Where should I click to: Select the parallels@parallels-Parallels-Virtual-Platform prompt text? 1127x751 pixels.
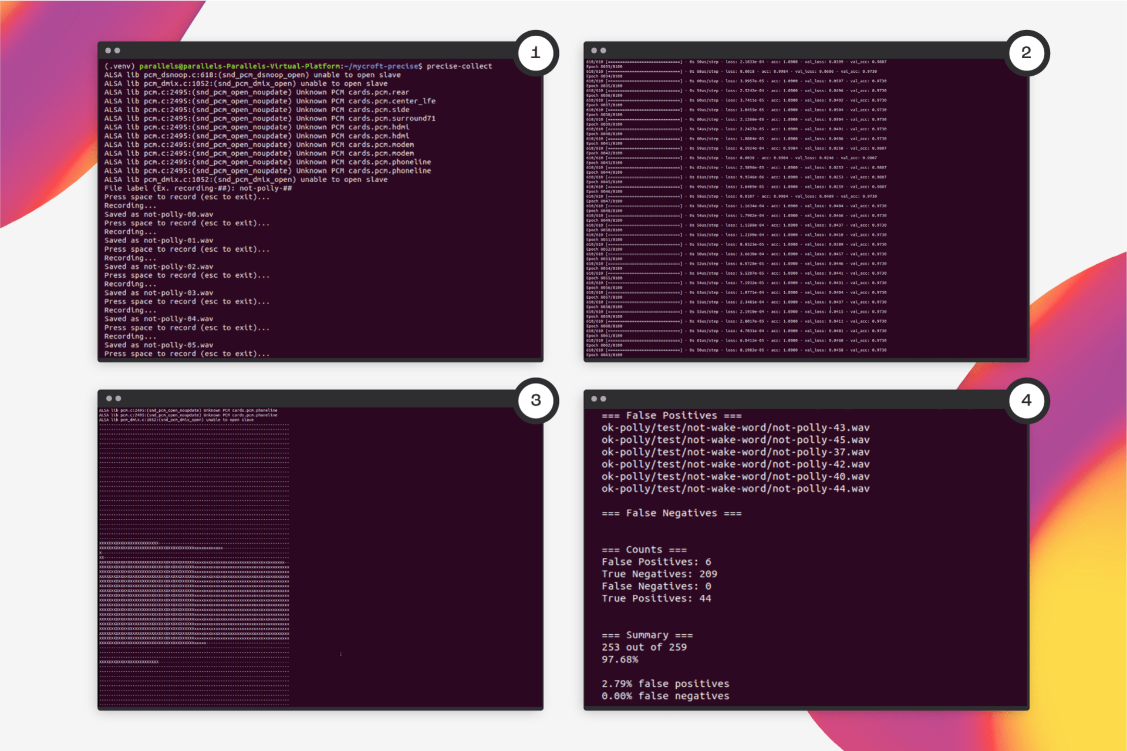239,66
